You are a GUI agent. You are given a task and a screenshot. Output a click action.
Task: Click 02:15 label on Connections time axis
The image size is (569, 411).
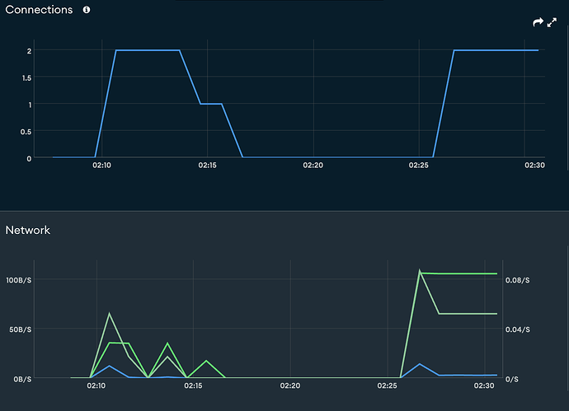click(x=207, y=166)
